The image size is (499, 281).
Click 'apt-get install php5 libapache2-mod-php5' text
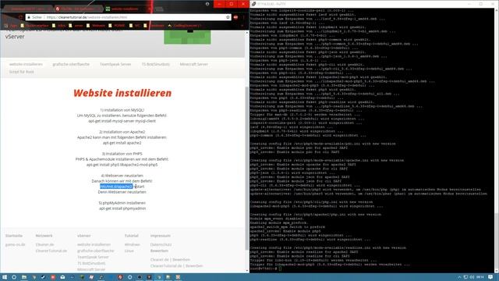tap(122, 165)
